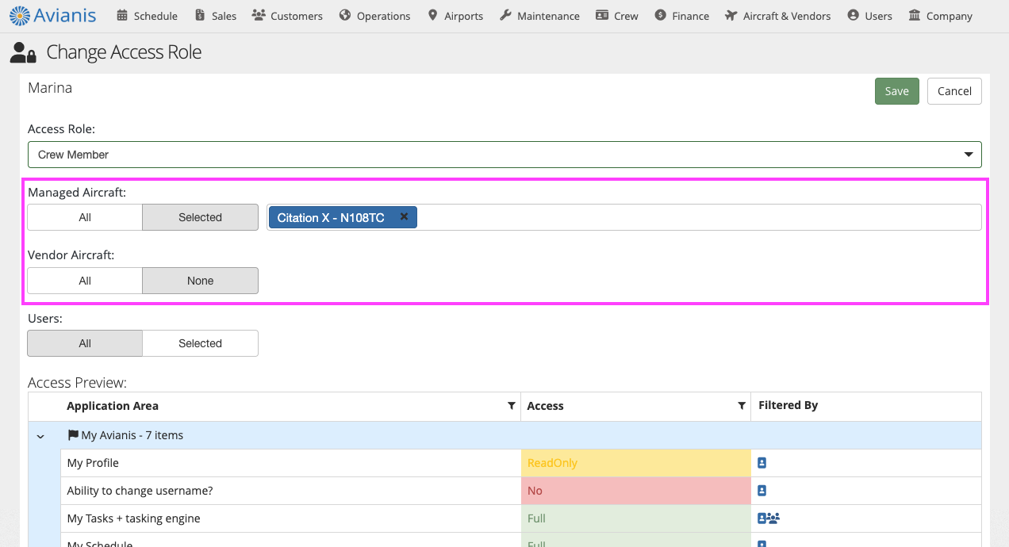Open the Maintenance wrench menu
This screenshot has width=1009, height=547.
(x=539, y=16)
